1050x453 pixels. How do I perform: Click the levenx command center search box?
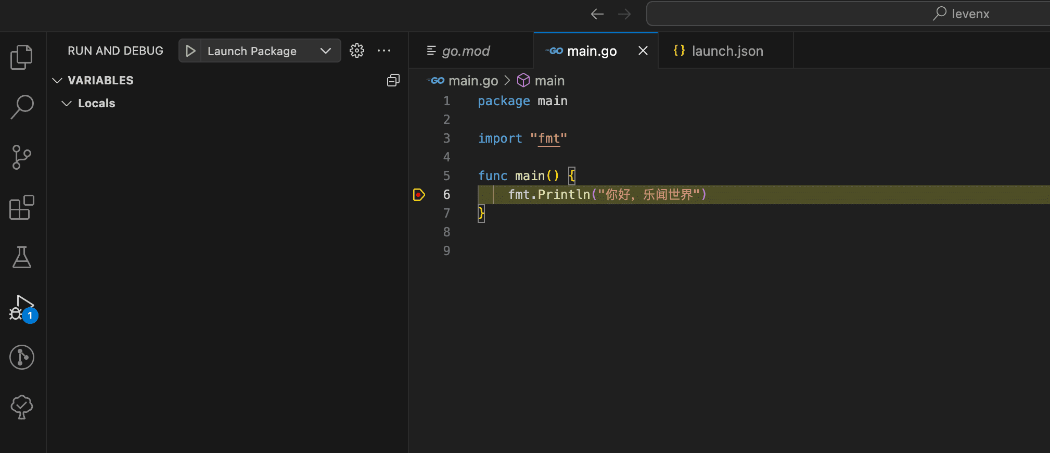(848, 14)
